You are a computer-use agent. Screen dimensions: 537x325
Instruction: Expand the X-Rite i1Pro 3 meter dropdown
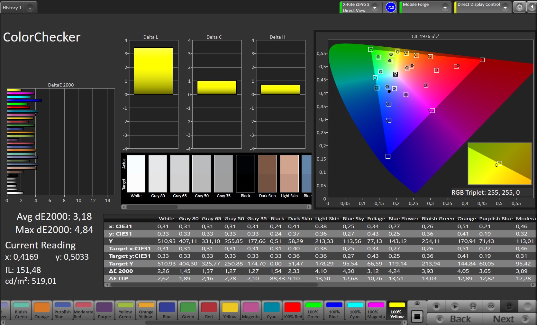(x=375, y=7)
